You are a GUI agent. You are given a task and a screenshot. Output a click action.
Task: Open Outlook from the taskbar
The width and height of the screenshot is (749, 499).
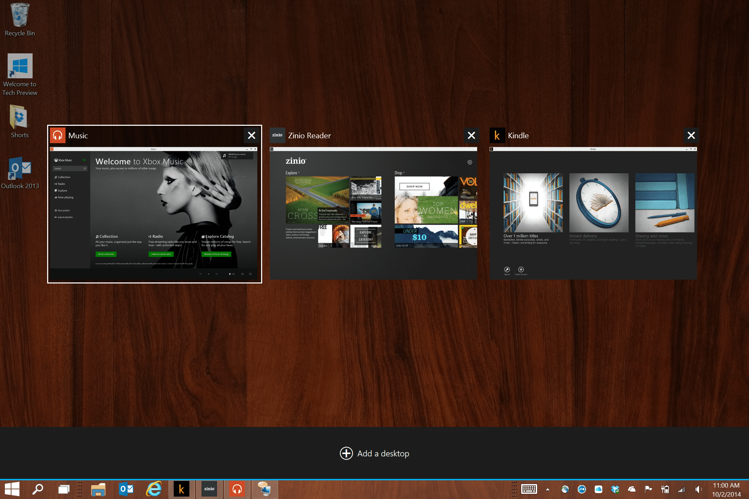click(x=126, y=489)
